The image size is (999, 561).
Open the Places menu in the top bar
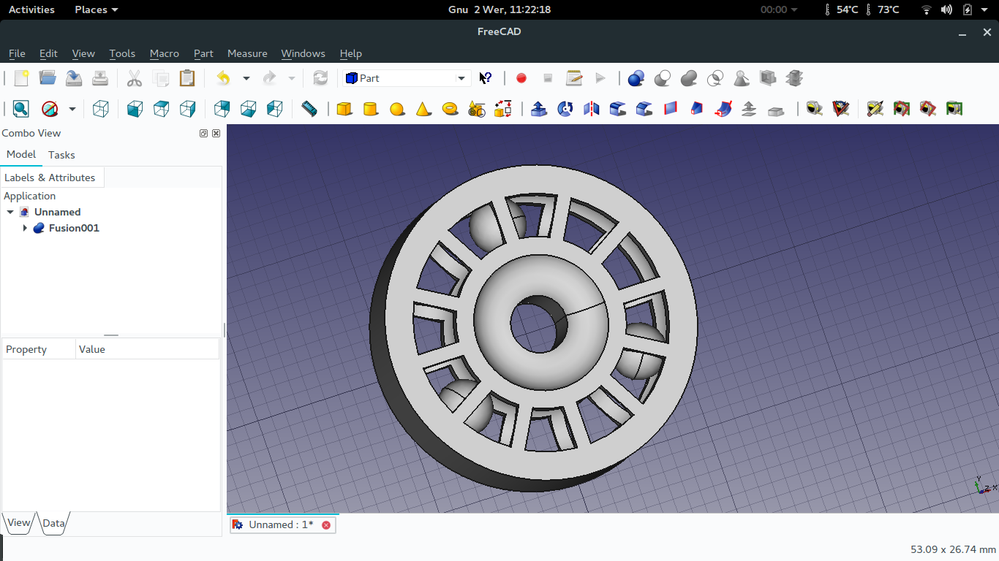pos(90,9)
